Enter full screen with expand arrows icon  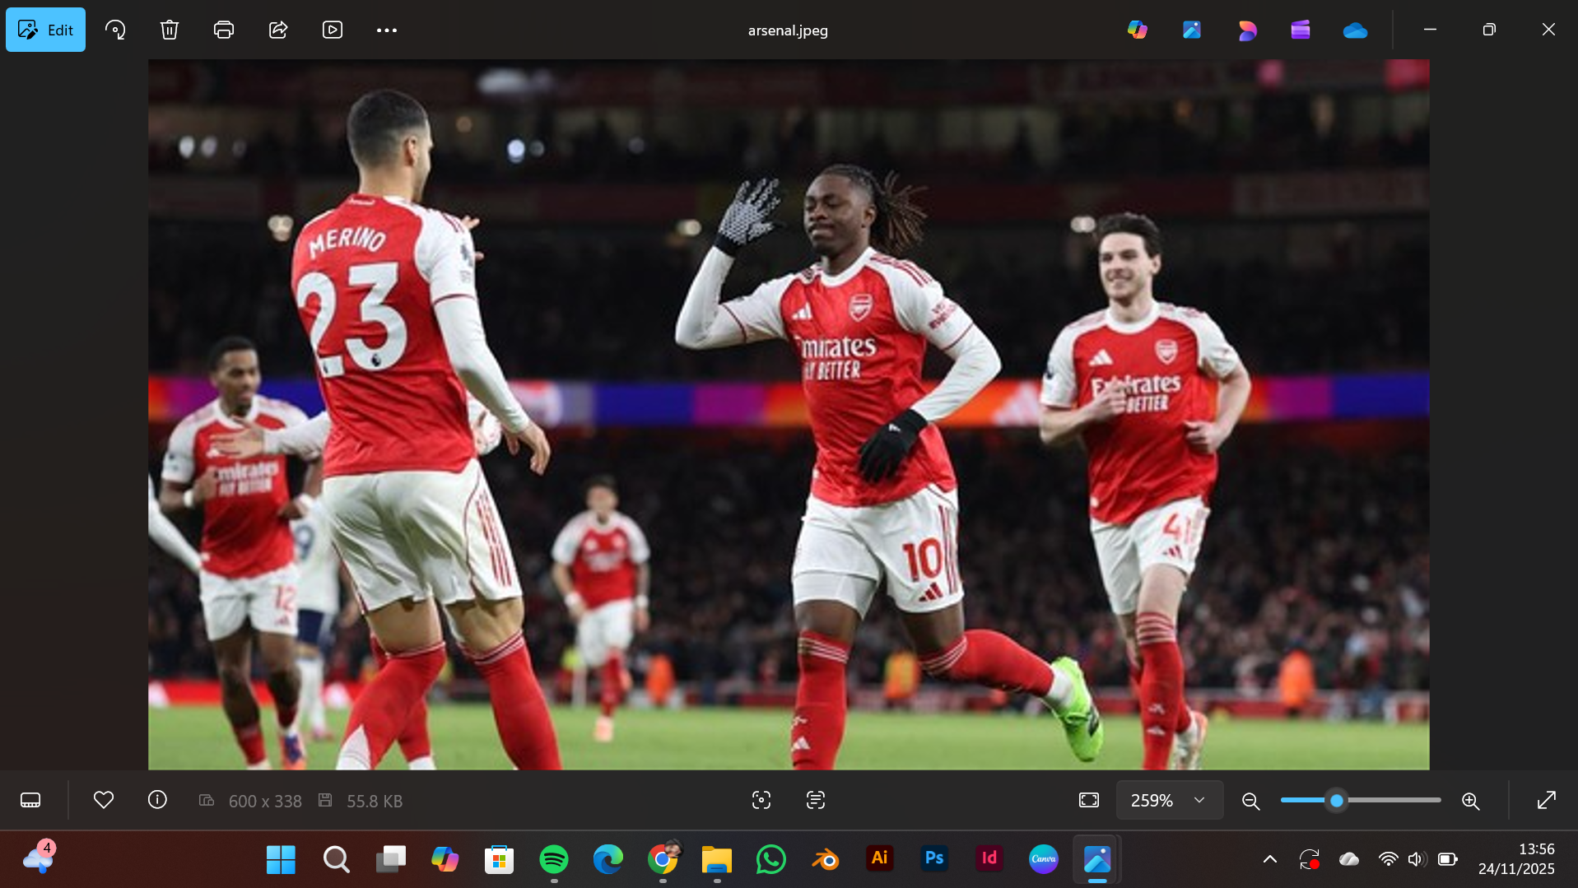[x=1547, y=800]
